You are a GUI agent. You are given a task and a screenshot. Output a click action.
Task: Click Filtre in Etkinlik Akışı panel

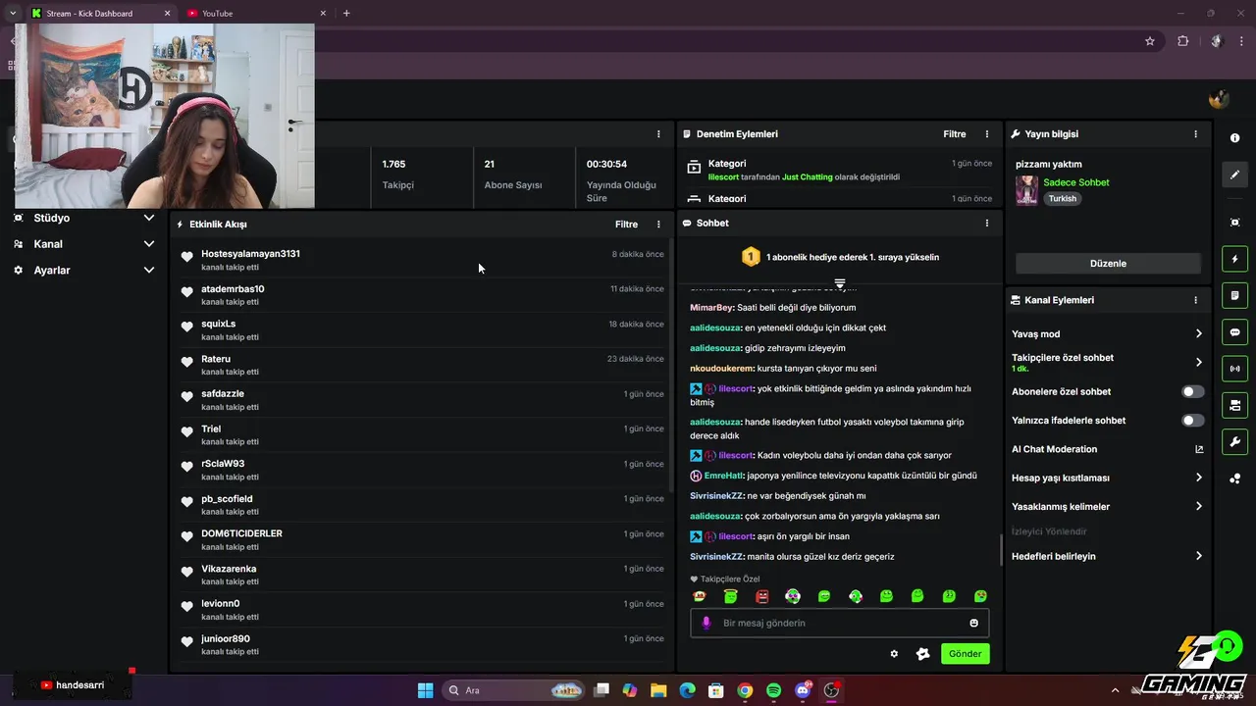626,225
